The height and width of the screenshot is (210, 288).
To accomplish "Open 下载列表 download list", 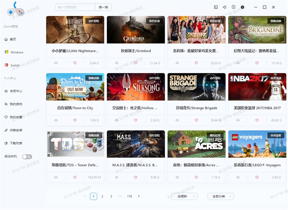I will [x=13, y=143].
